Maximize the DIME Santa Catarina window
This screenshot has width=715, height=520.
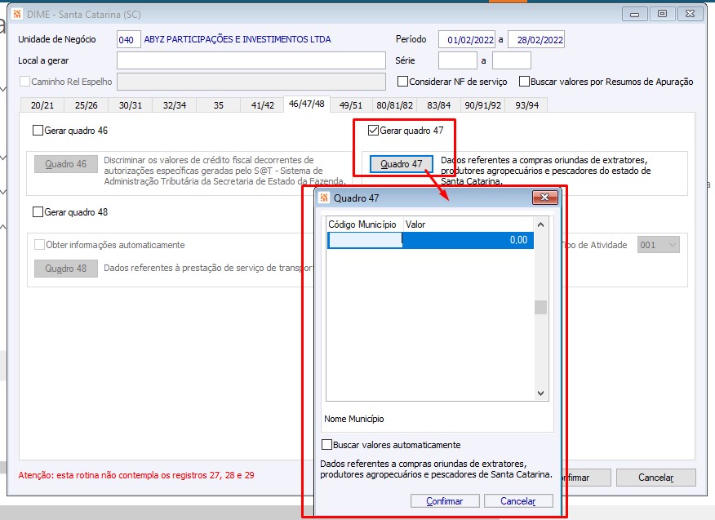pos(662,14)
